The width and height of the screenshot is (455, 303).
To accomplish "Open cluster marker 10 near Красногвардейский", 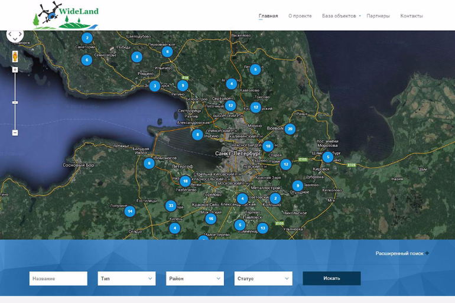I will (x=268, y=146).
